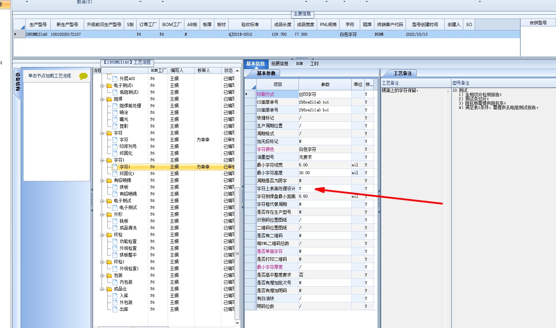This screenshot has height=328, width=556.
Task: Select the 喷涂 tree row
Action: pos(164,112)
